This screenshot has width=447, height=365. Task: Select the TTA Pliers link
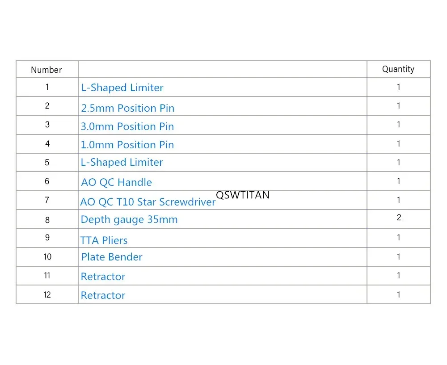104,240
